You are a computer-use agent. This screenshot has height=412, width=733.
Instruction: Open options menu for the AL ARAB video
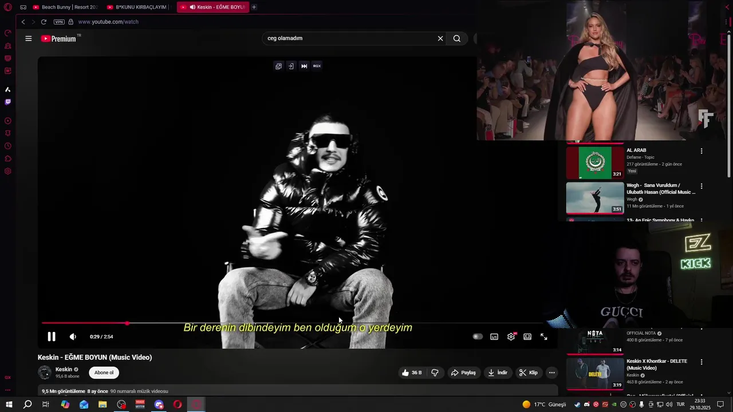[x=702, y=151]
